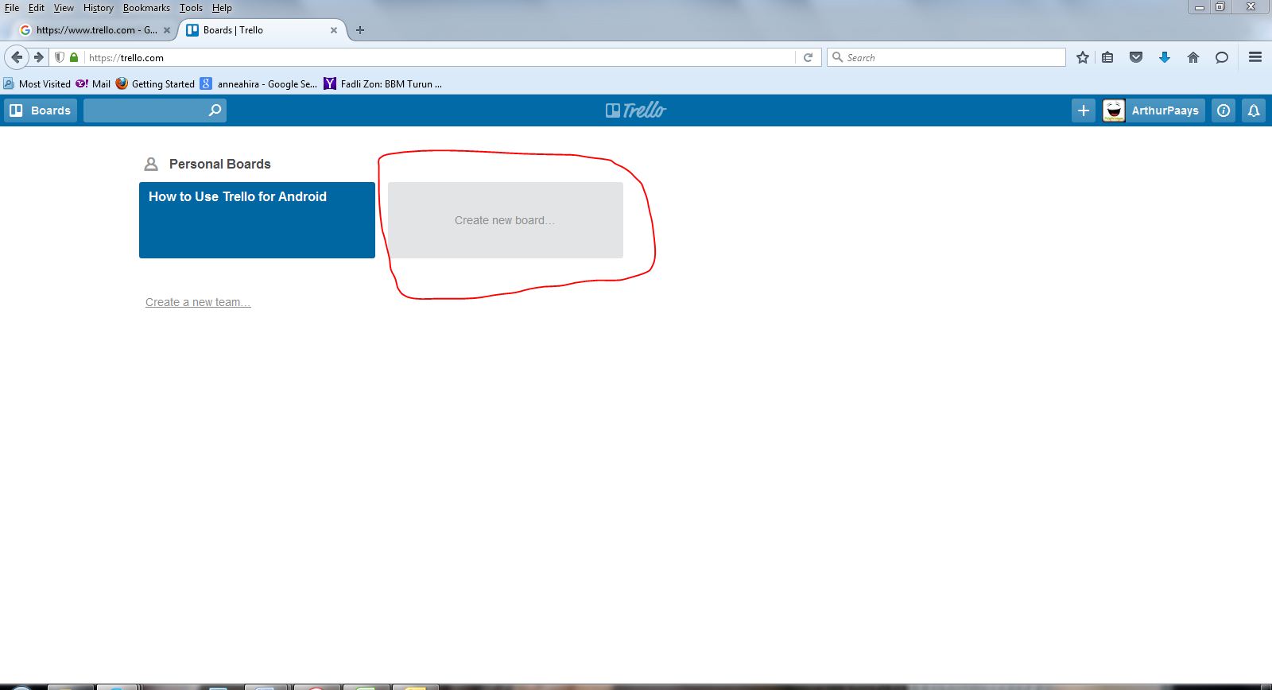Close the Boards | Trello tab
This screenshot has width=1272, height=690.
pos(334,30)
